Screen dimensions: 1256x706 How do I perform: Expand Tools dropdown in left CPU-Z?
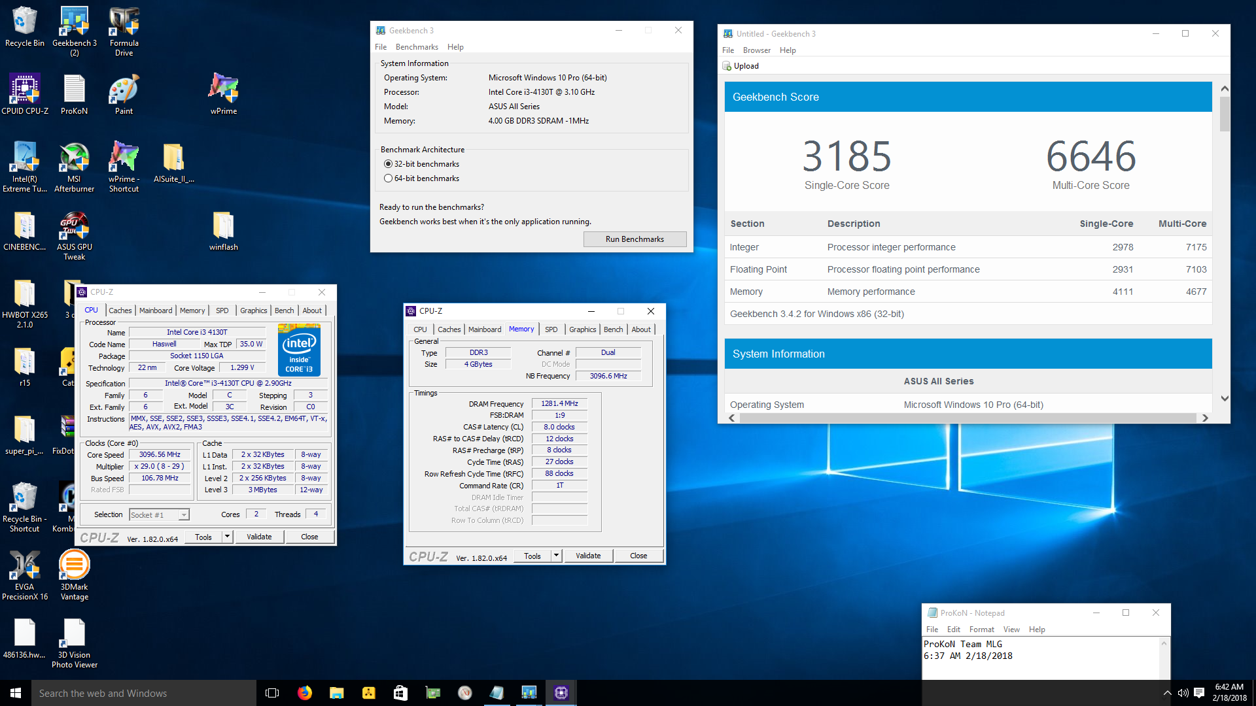[x=227, y=537]
